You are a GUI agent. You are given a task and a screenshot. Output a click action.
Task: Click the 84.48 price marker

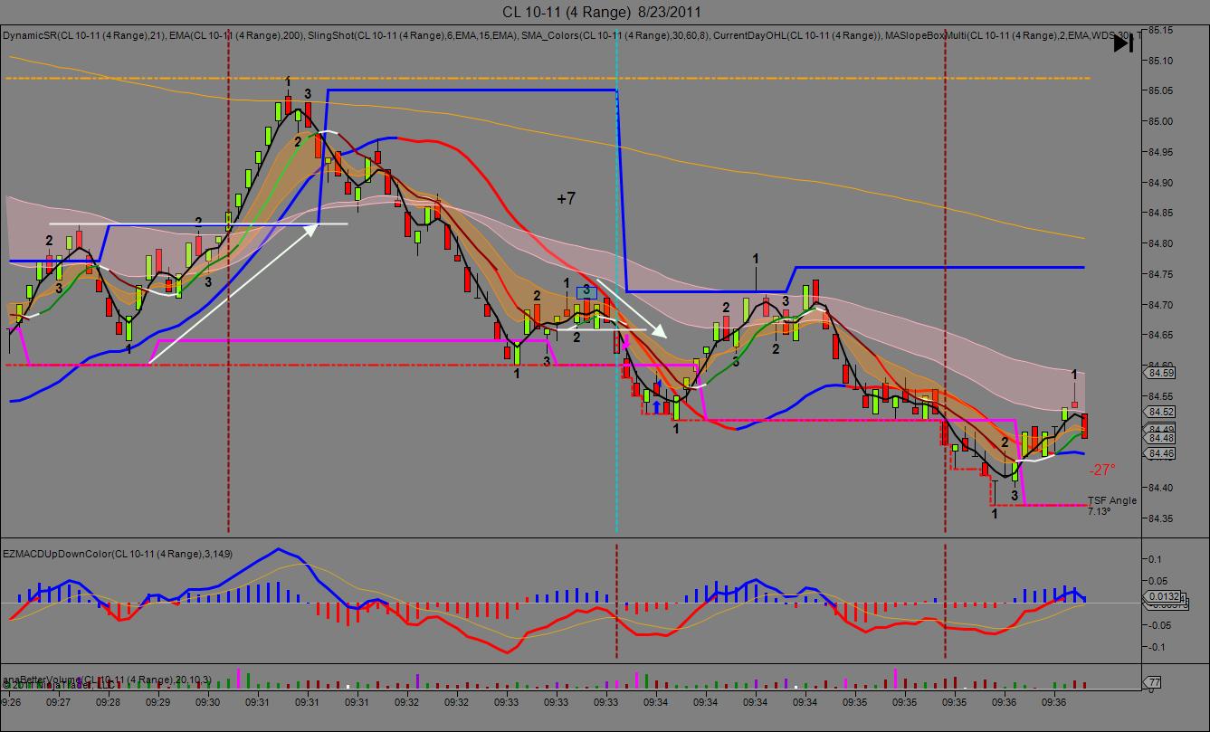pyautogui.click(x=1160, y=439)
